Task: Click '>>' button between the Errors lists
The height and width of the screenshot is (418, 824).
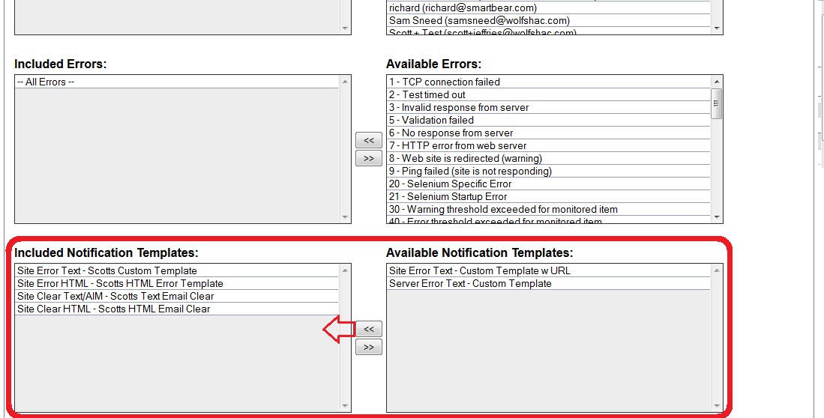Action: (x=369, y=158)
